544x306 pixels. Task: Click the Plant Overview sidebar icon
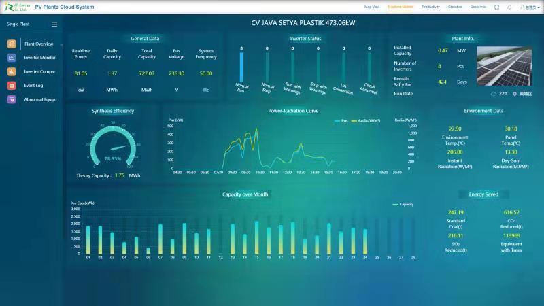coord(12,44)
